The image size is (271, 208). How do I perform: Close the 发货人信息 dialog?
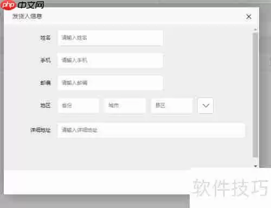249,17
